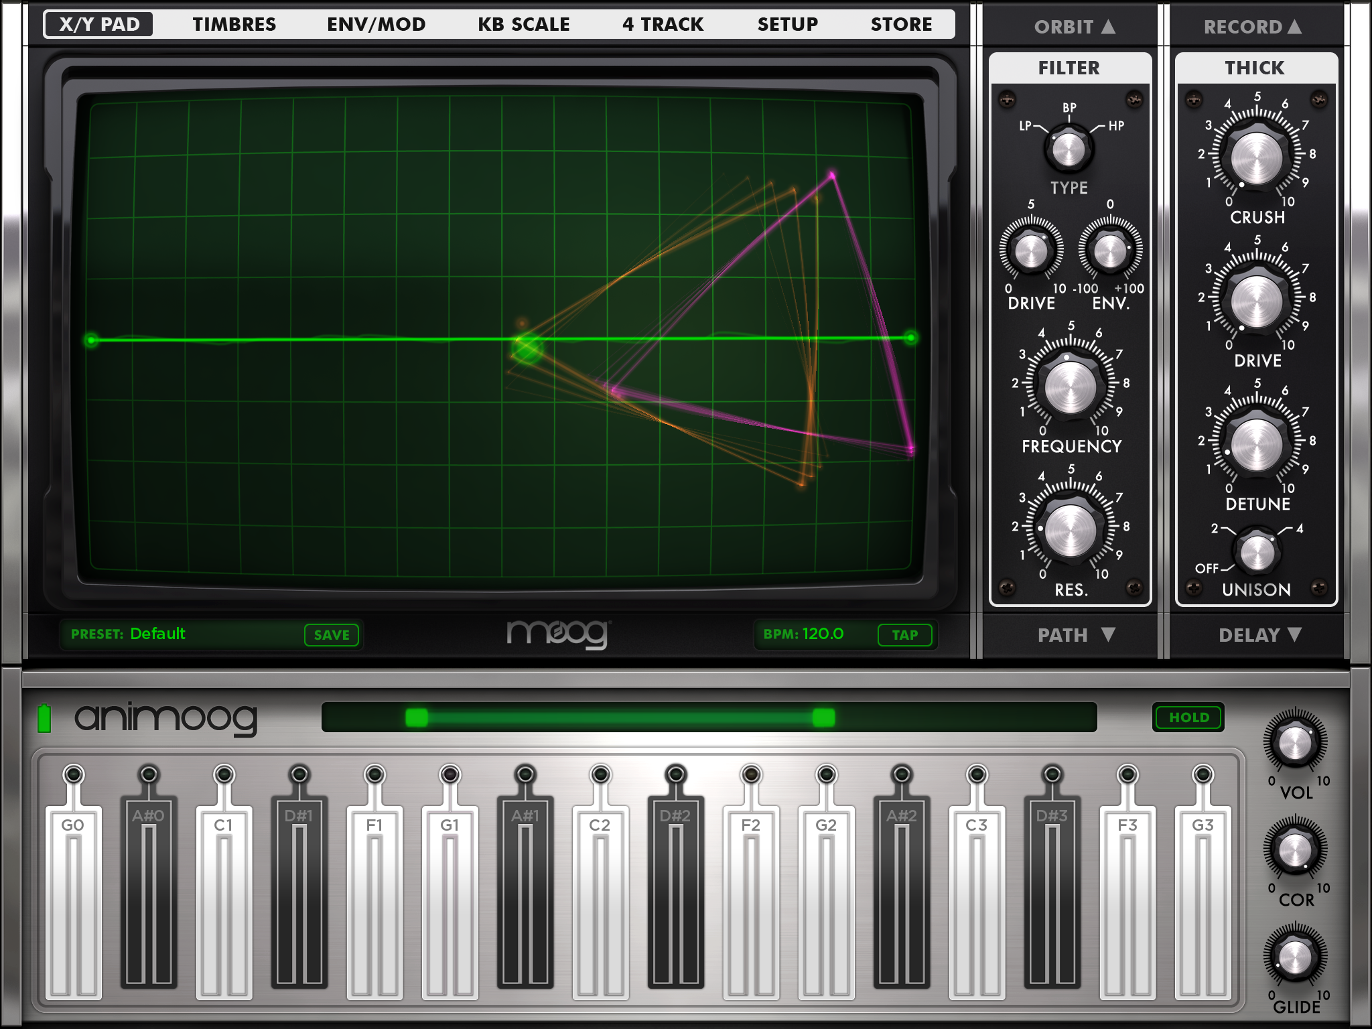The width and height of the screenshot is (1372, 1029).
Task: Click the filter DRIVE knob
Action: [x=1031, y=251]
